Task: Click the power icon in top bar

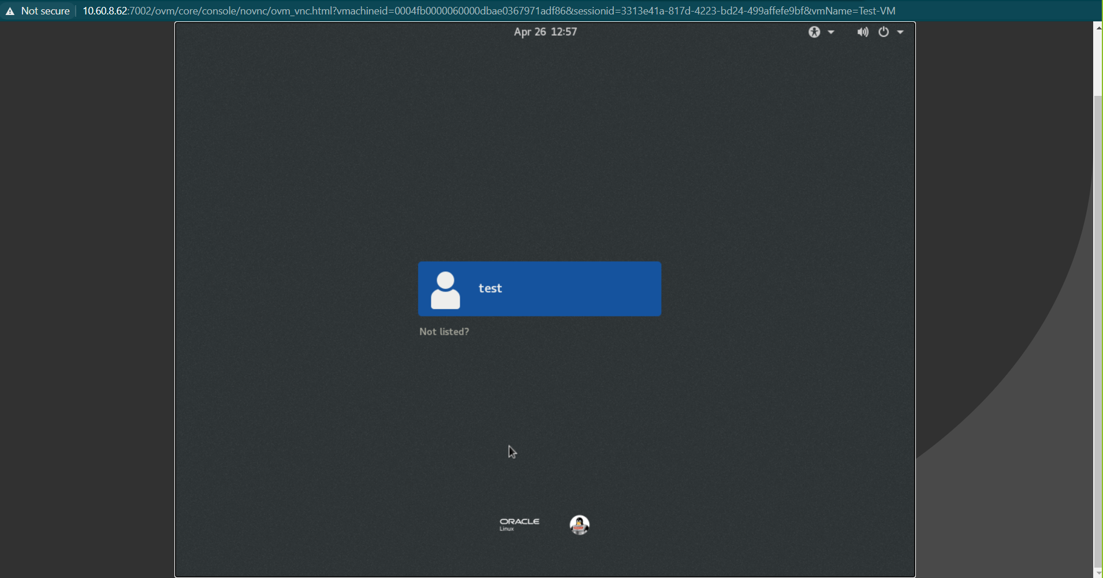Action: point(884,32)
